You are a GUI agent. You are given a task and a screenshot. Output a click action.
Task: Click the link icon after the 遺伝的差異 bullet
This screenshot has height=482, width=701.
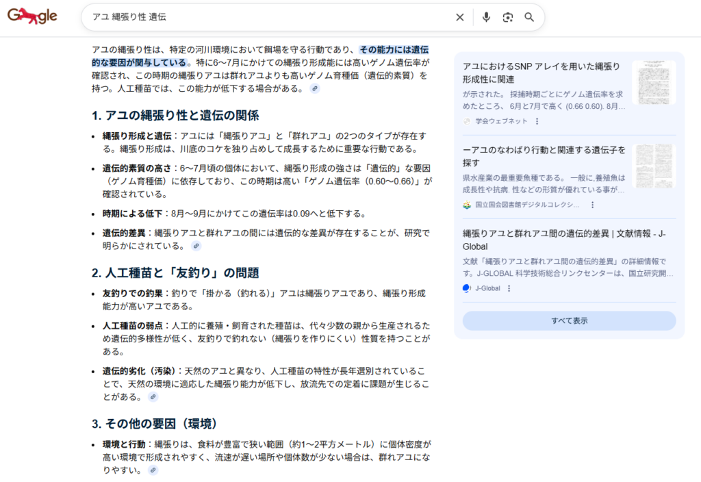click(196, 246)
